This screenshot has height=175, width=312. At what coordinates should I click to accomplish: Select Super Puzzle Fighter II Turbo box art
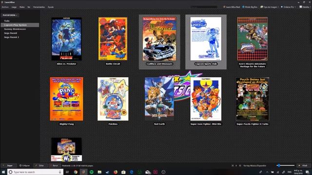(253, 99)
